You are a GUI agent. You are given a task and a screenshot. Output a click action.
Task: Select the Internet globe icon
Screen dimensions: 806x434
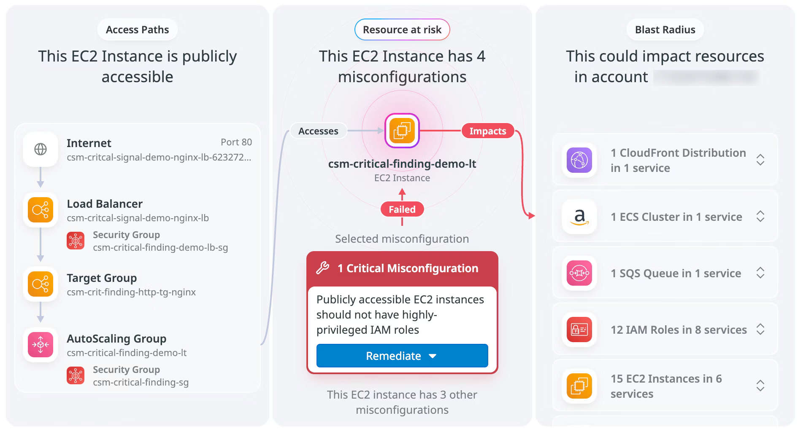pyautogui.click(x=40, y=149)
